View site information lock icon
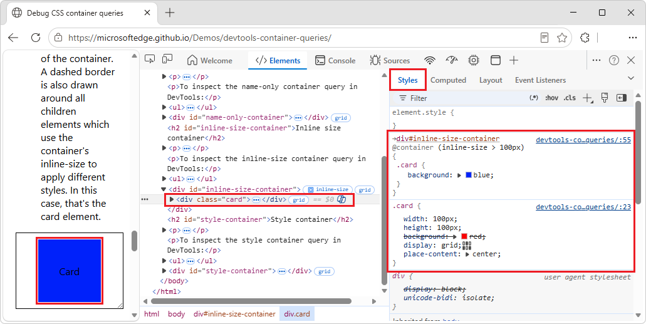Screen dimensions: 646x324 (x=58, y=38)
